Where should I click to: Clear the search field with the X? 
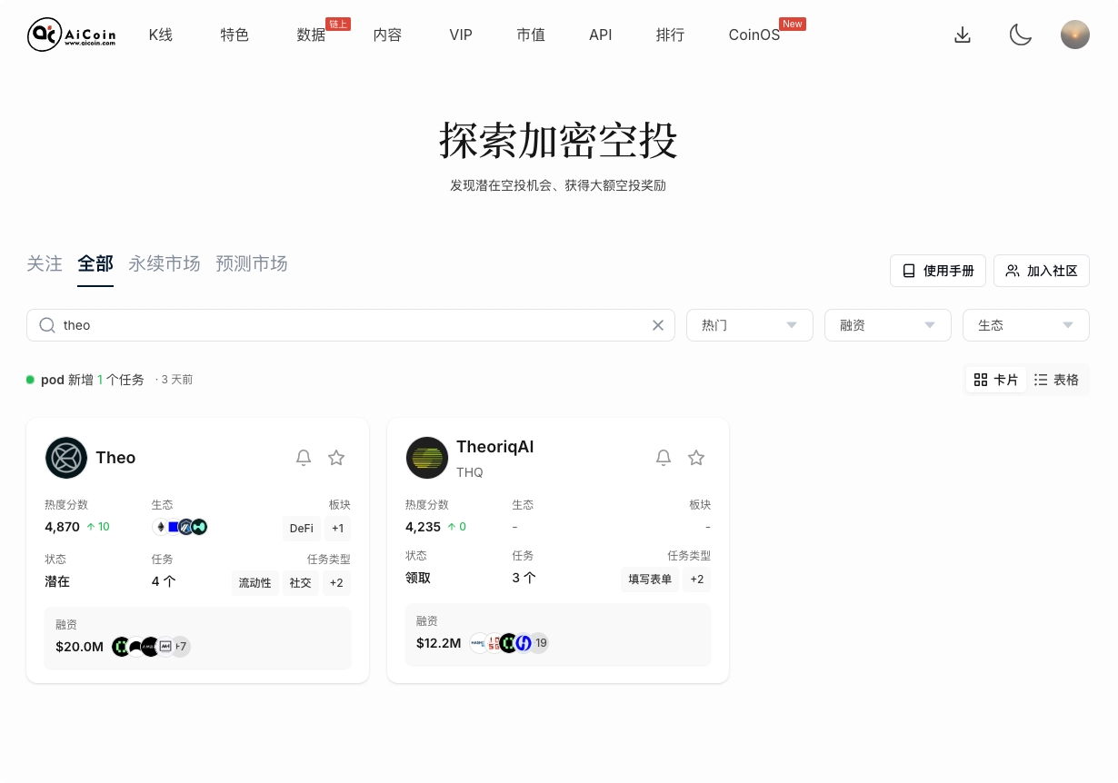coord(658,324)
